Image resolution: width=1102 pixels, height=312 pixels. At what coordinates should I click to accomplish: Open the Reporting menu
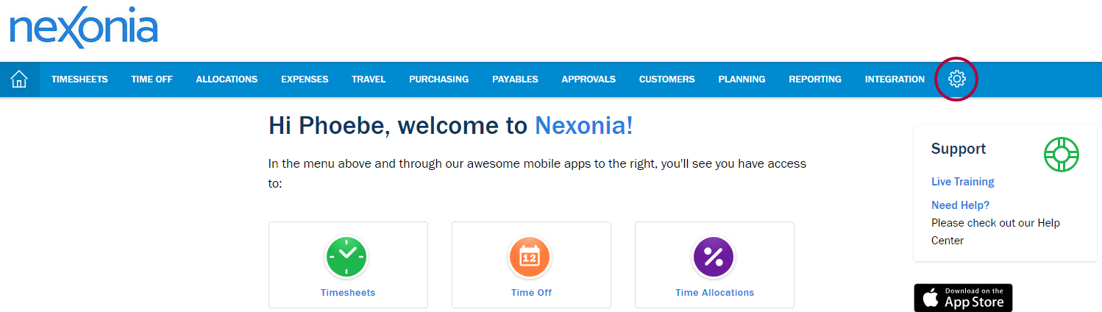point(815,79)
